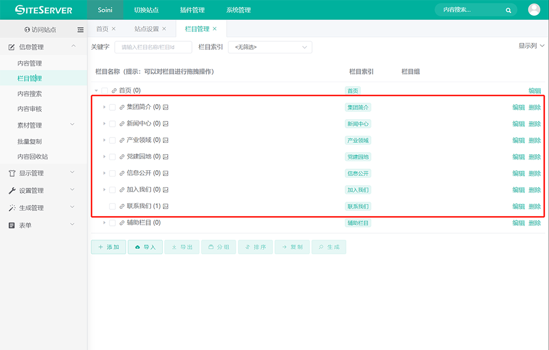Click the link icon beside 党建园地
This screenshot has height=350, width=549.
pos(122,157)
